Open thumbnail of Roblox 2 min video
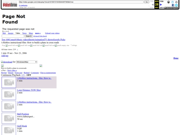 pyautogui.click(x=9, y=106)
